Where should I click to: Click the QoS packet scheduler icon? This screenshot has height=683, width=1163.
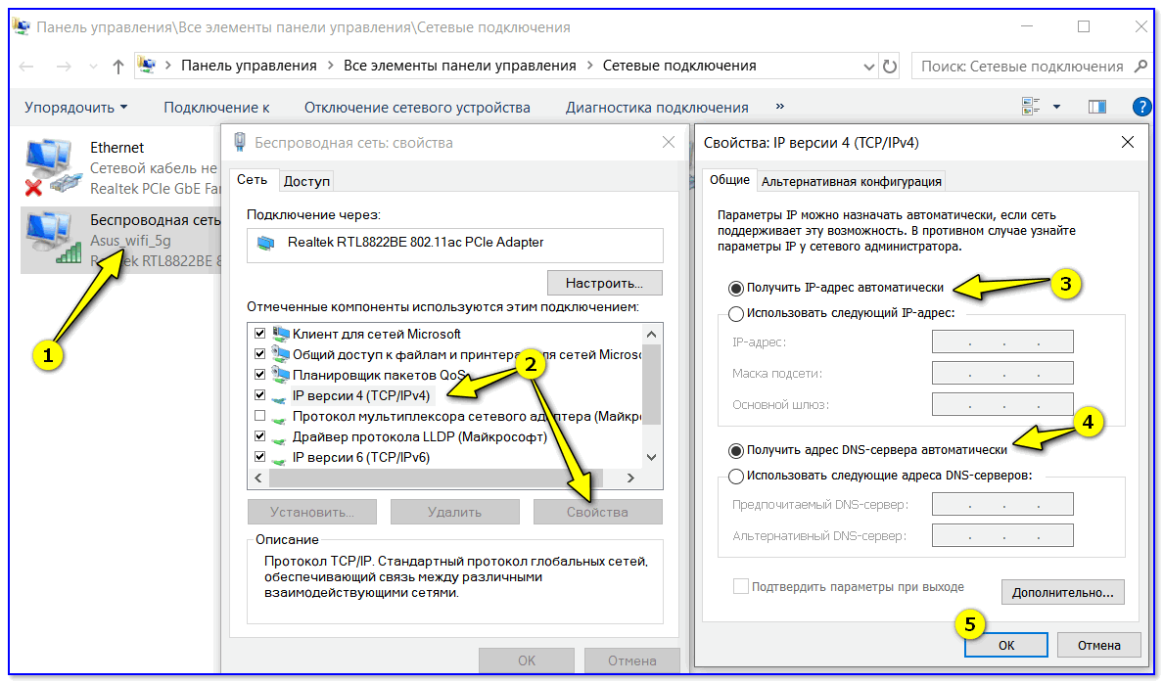click(x=280, y=375)
